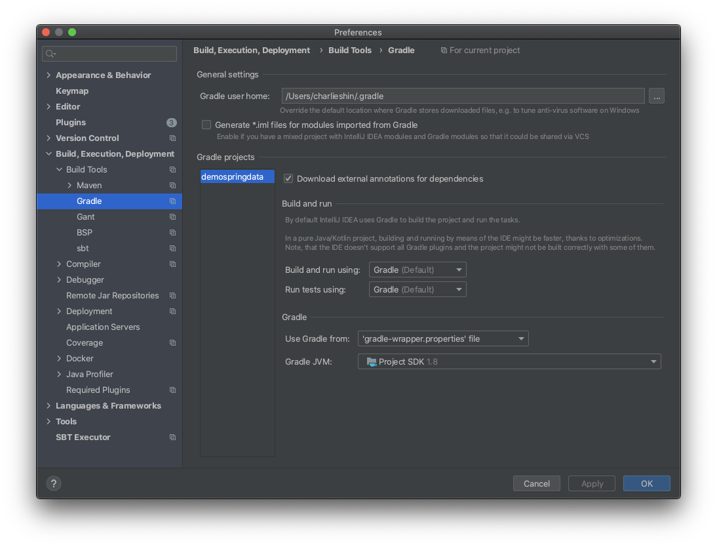Image resolution: width=717 pixels, height=547 pixels.
Task: Enable "Generate *.iml files for modules imported from Gradle"
Action: [206, 125]
